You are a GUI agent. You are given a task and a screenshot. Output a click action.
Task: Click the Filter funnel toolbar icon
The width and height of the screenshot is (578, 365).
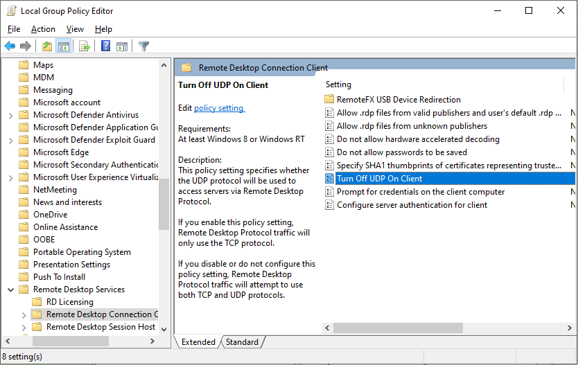143,46
